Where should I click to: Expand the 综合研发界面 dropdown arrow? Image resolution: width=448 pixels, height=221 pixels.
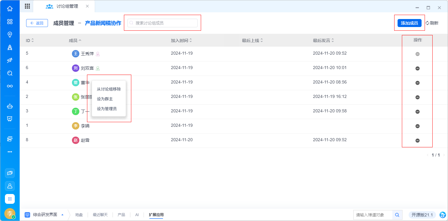[x=62, y=215]
